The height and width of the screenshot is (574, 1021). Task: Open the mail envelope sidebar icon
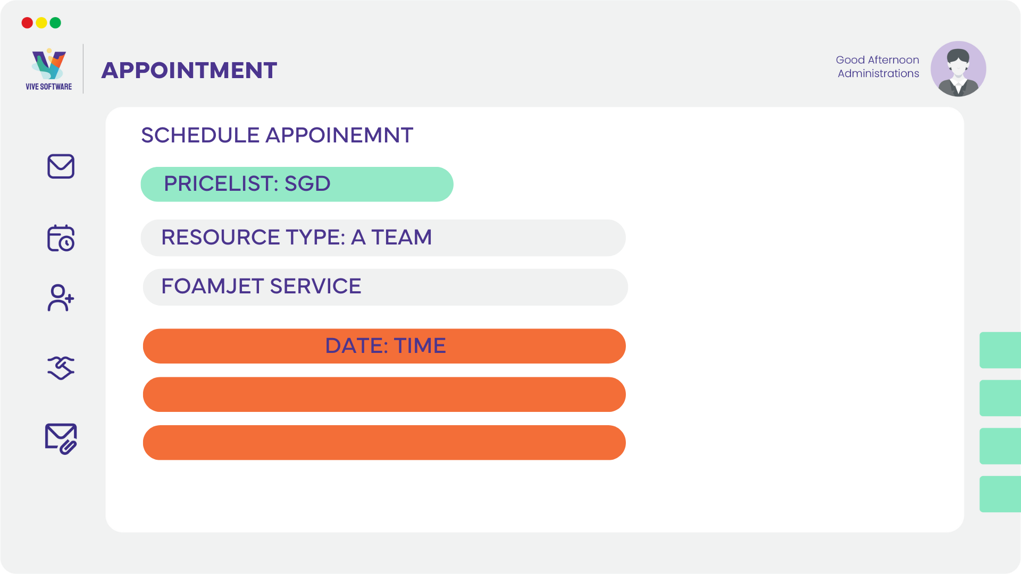pos(61,166)
